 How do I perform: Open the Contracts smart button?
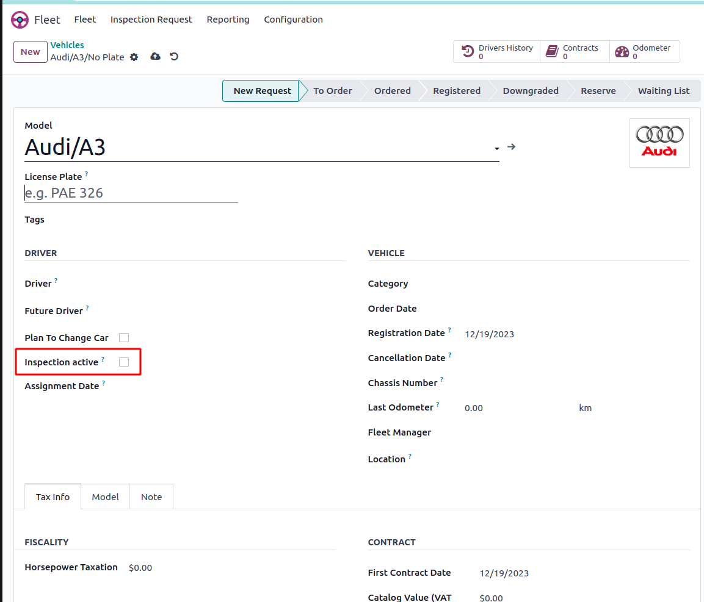(x=575, y=52)
